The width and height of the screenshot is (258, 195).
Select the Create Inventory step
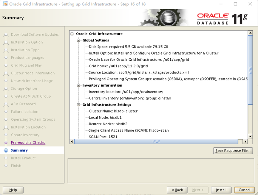click(x=25, y=135)
